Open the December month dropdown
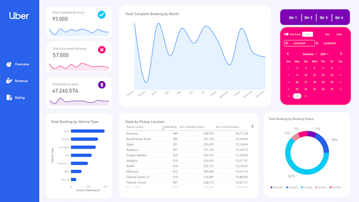Viewport: 359px width, 202px height. click(310, 54)
